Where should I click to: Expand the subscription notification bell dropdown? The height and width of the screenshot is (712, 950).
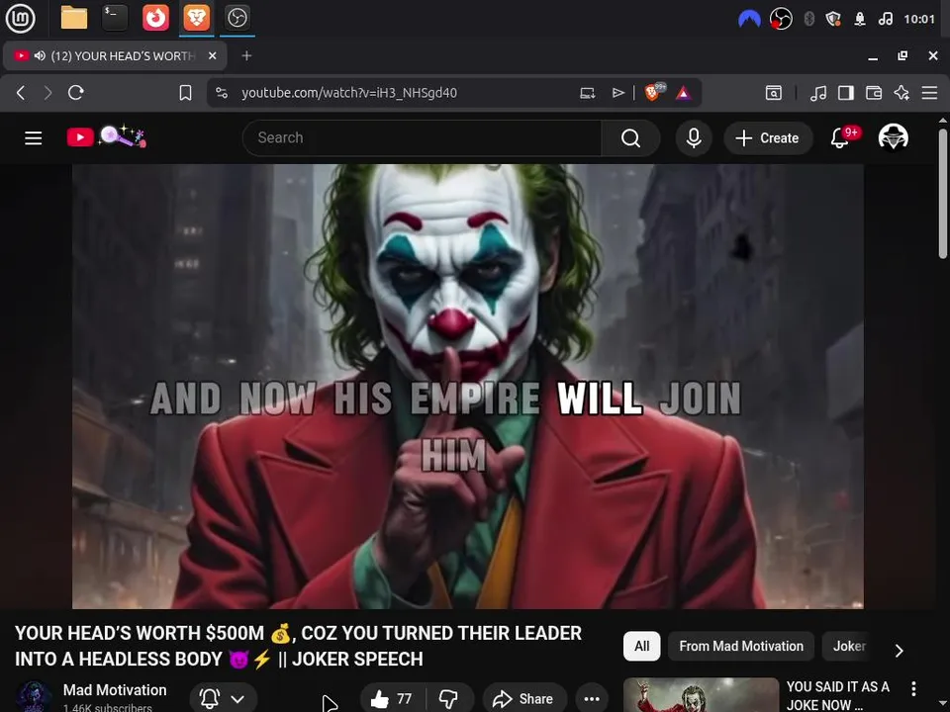click(223, 699)
